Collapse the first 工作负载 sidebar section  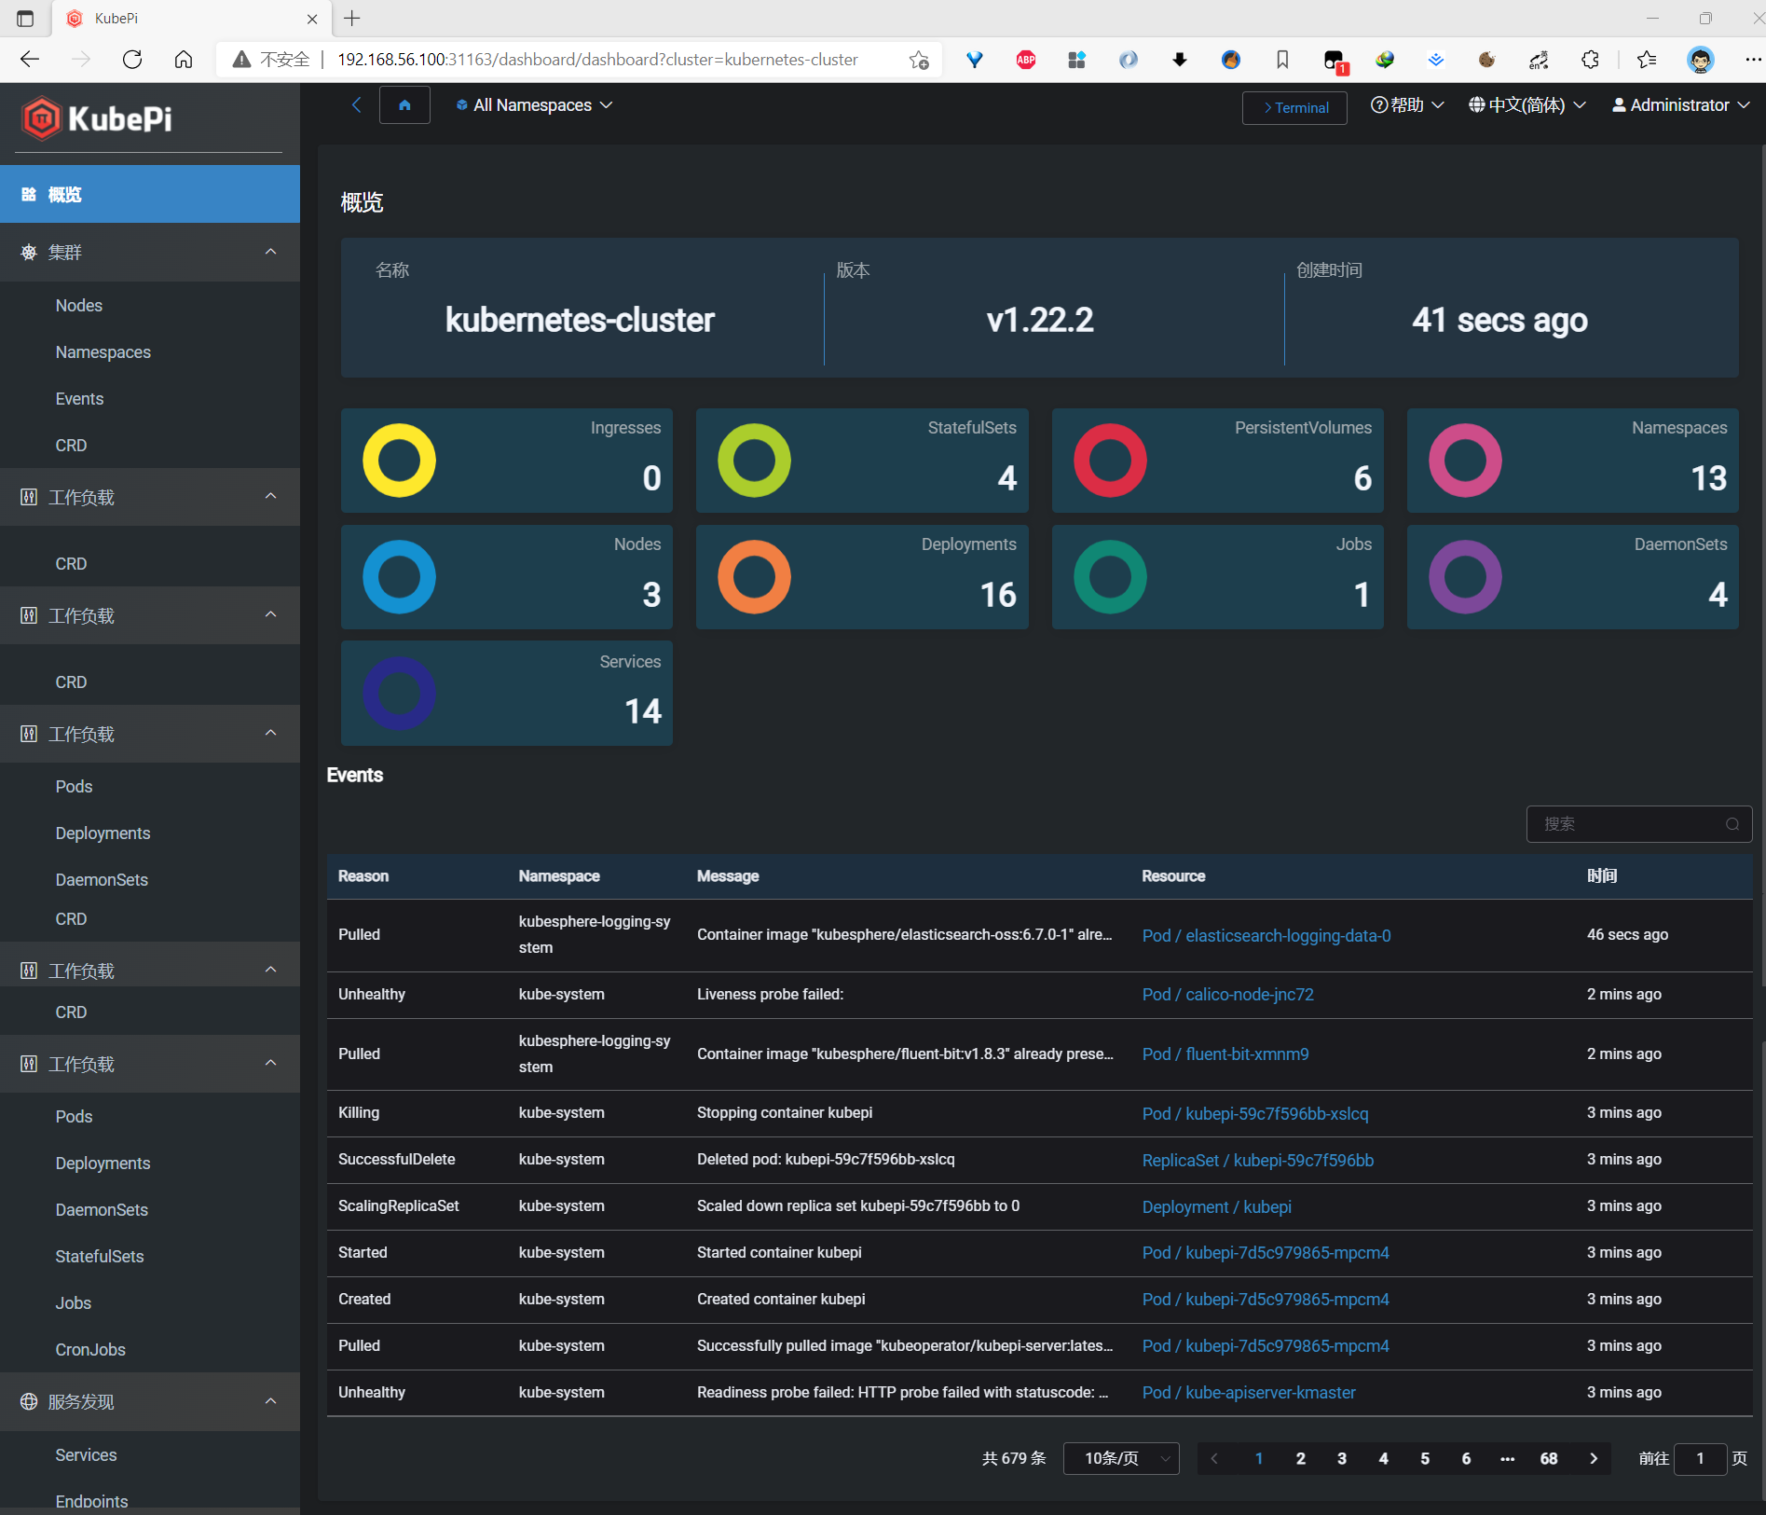[150, 497]
